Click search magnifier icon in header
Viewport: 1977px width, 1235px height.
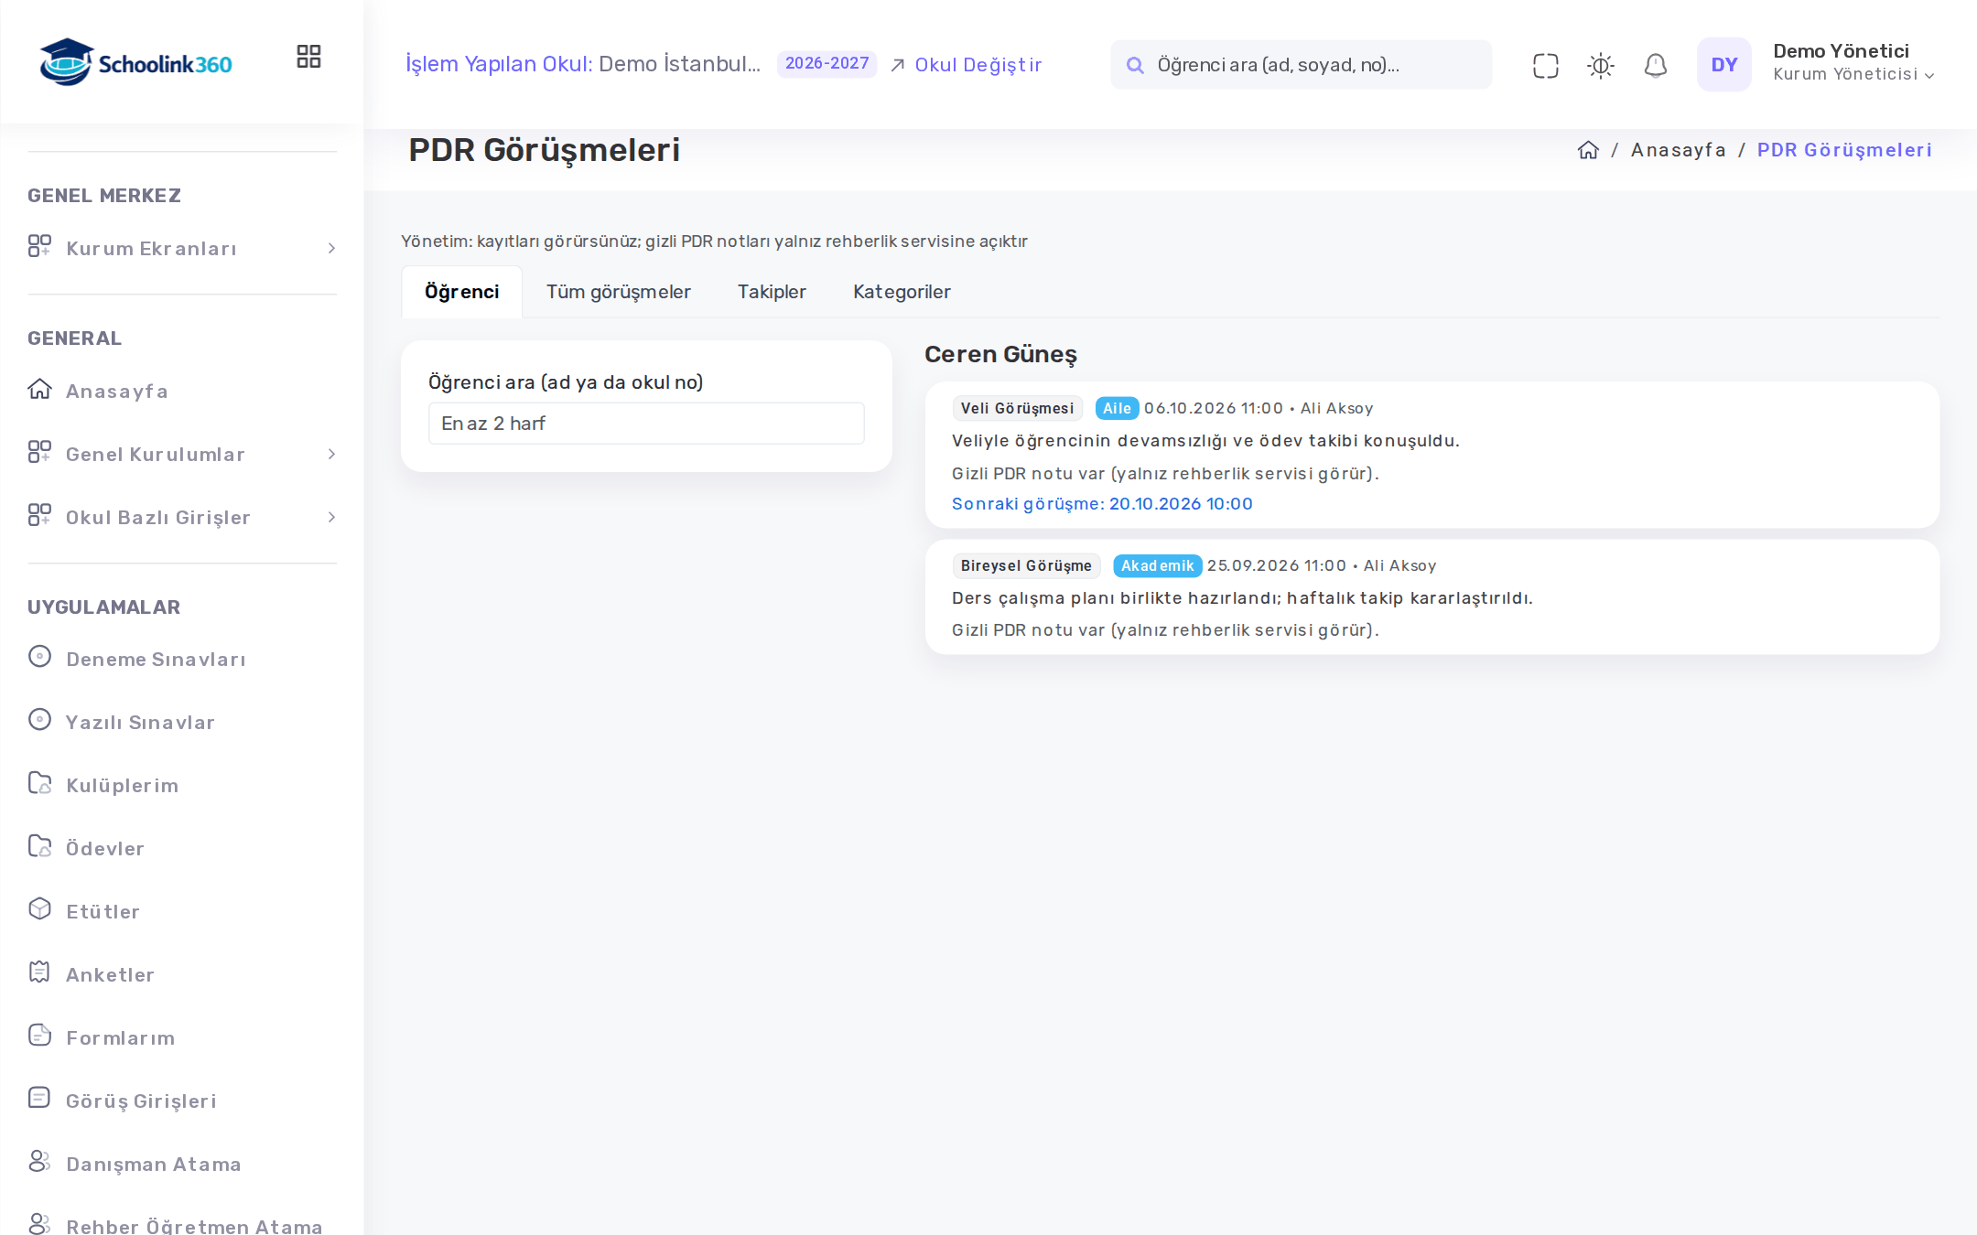pyautogui.click(x=1135, y=65)
